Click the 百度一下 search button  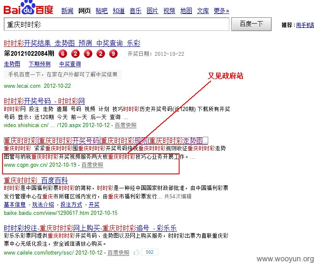252,24
